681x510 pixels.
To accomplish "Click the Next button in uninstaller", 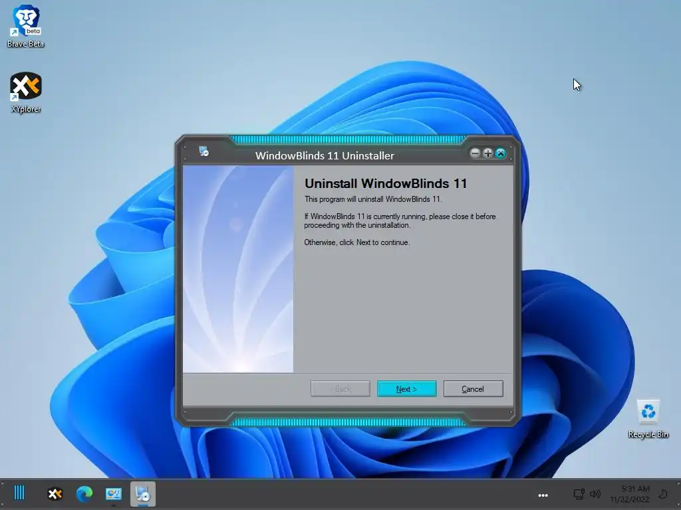I will (x=406, y=389).
